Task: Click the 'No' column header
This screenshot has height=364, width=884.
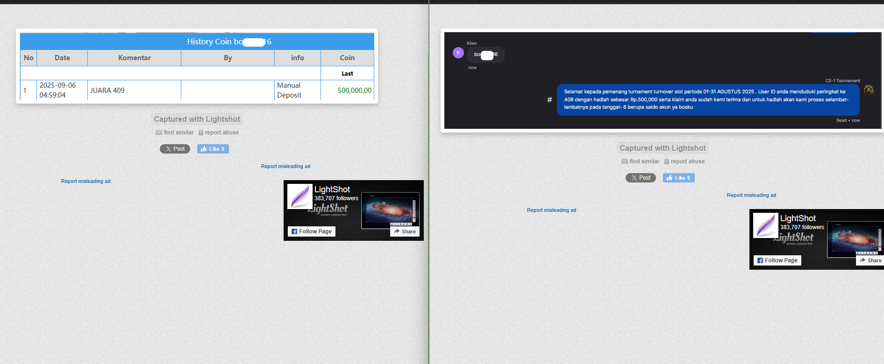Action: pos(29,58)
